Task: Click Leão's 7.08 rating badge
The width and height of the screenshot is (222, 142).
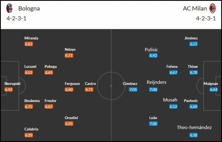Action: coord(153,124)
